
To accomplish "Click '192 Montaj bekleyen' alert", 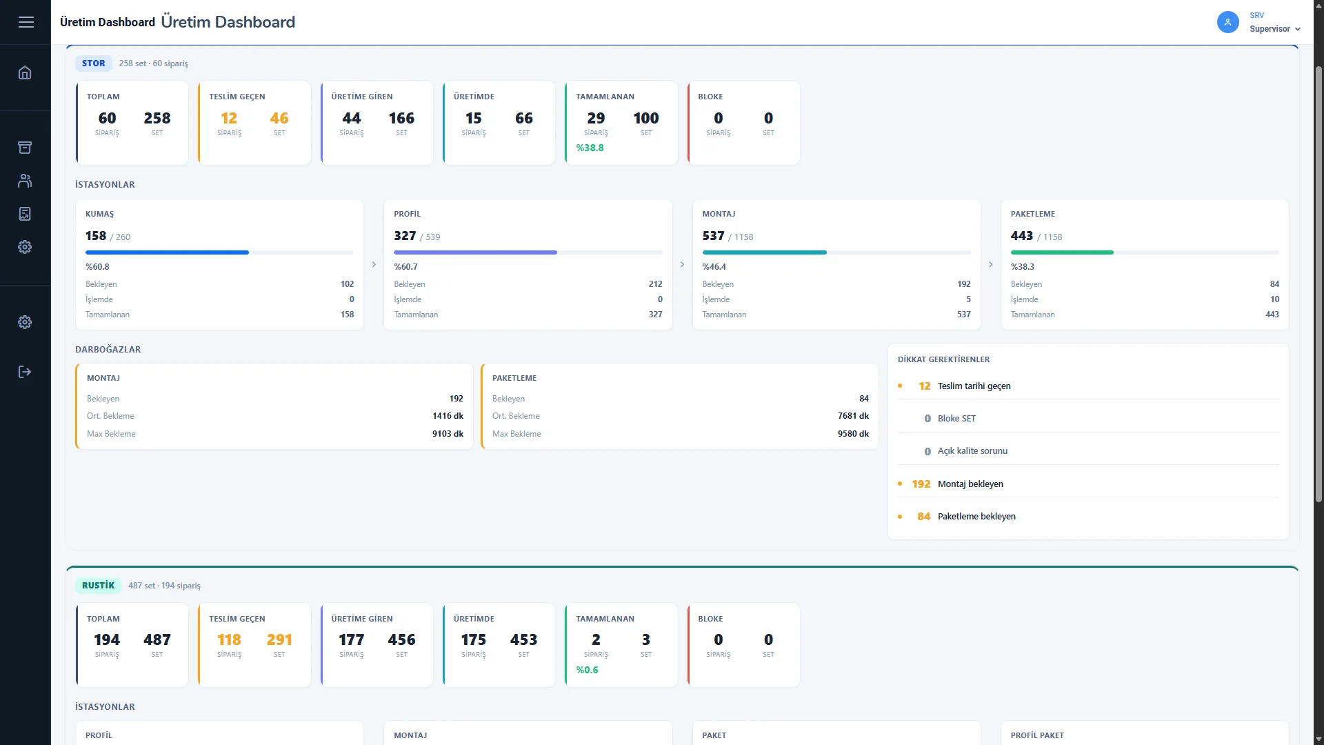I will (x=1088, y=484).
